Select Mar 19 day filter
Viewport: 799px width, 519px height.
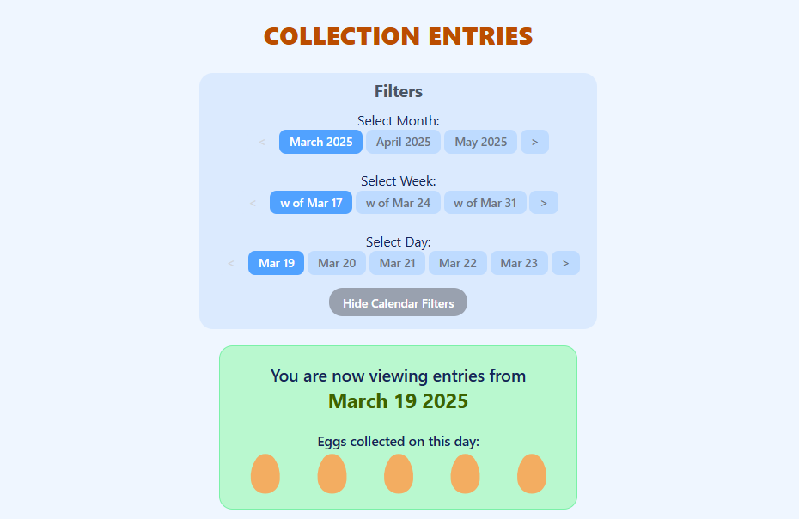click(x=276, y=263)
